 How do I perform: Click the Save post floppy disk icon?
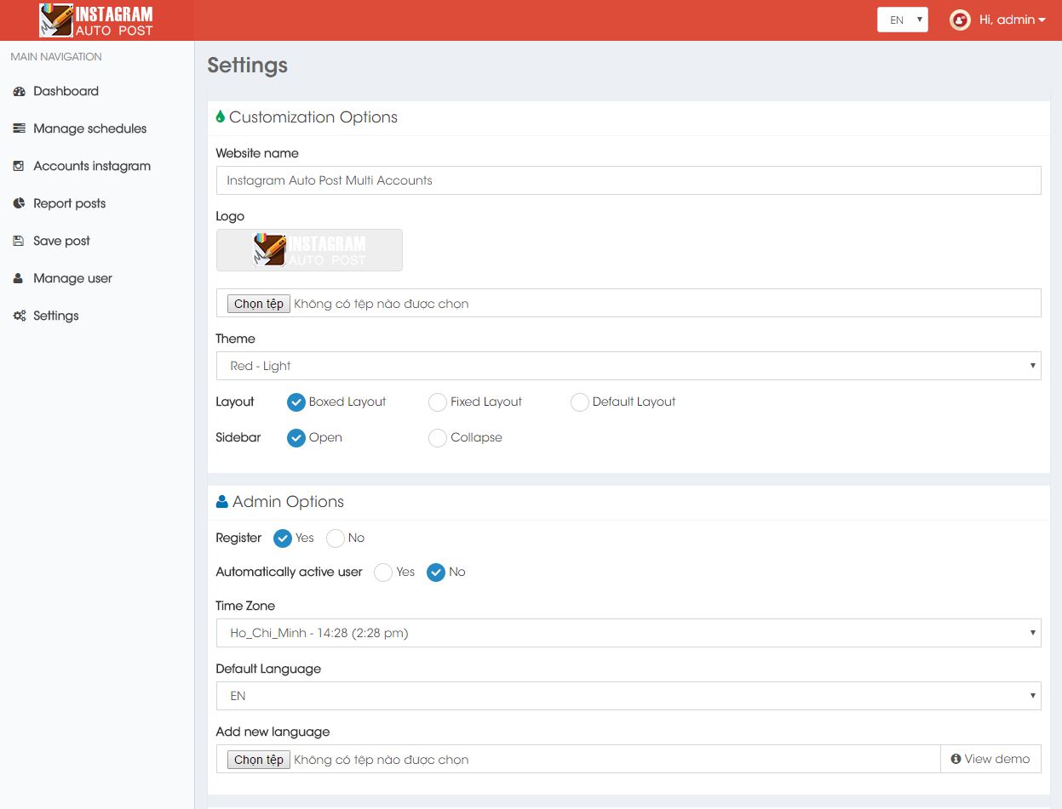(x=19, y=241)
